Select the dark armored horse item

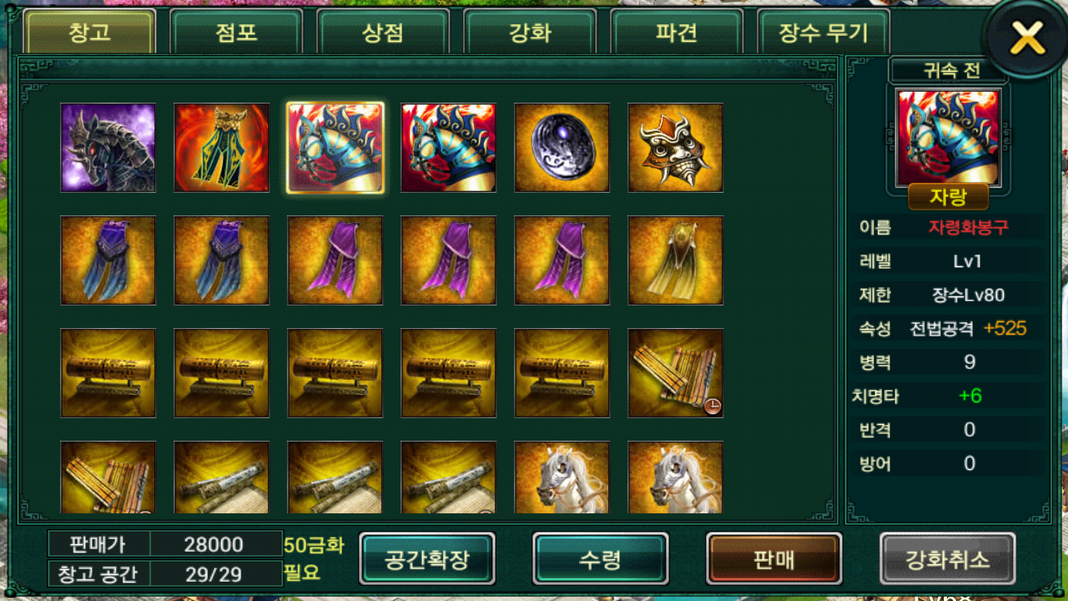click(108, 148)
